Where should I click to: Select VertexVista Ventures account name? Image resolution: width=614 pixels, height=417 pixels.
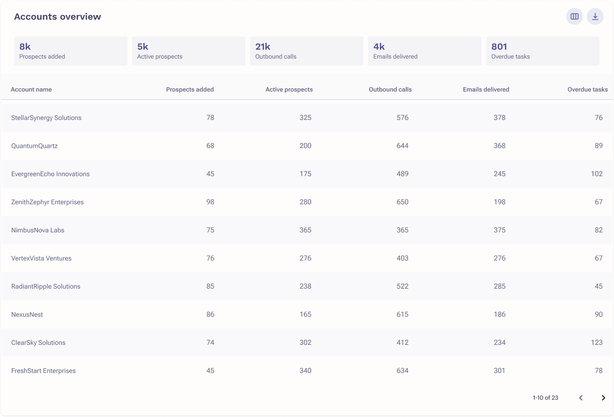[41, 258]
